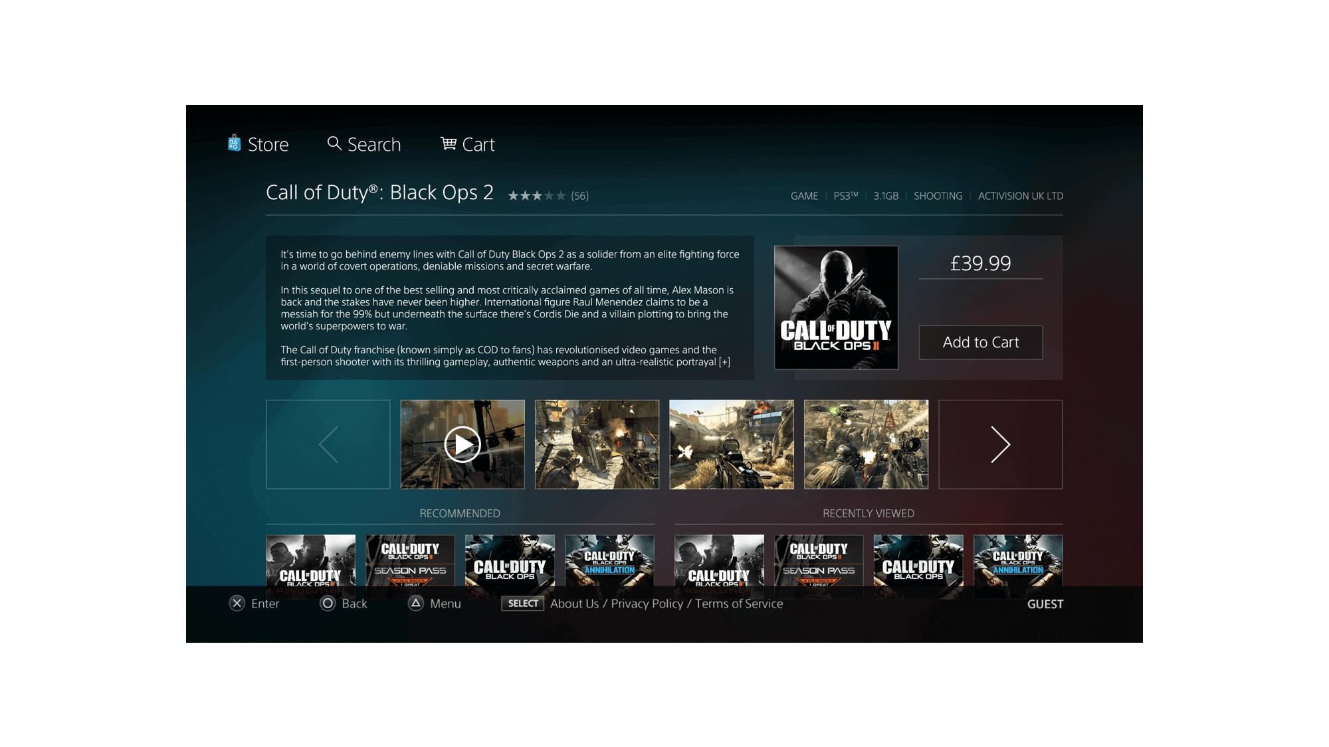Click the first star rating icon
1329x747 pixels.
point(512,195)
